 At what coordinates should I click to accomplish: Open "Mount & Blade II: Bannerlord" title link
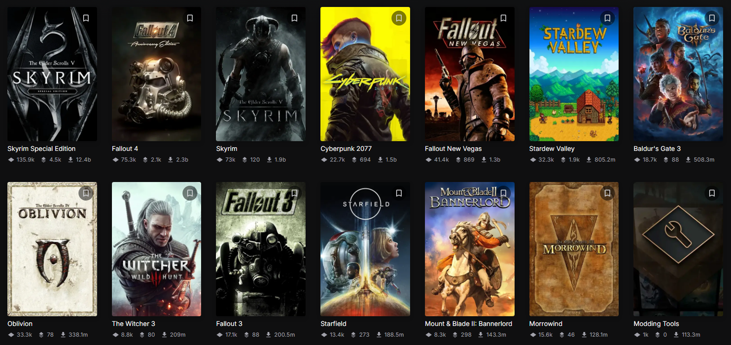tap(469, 324)
